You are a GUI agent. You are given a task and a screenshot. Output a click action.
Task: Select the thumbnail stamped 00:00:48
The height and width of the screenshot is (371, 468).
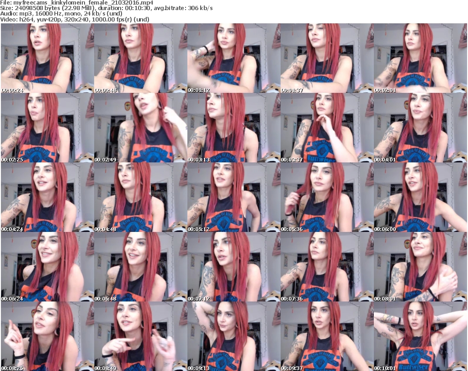[141, 58]
